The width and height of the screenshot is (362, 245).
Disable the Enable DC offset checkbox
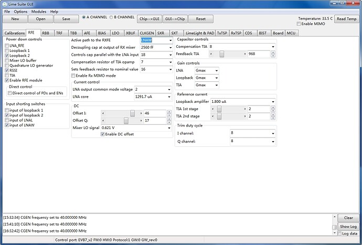pos(103,134)
